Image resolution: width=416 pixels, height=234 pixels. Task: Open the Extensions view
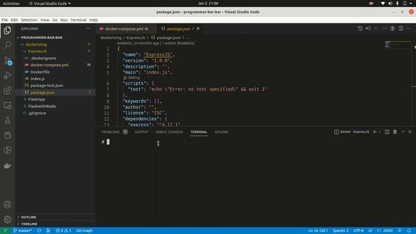tap(7, 90)
